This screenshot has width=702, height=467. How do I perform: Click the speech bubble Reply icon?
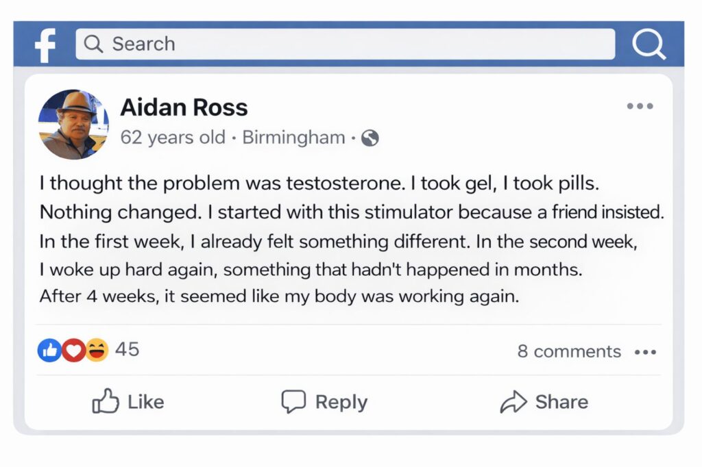coord(293,402)
